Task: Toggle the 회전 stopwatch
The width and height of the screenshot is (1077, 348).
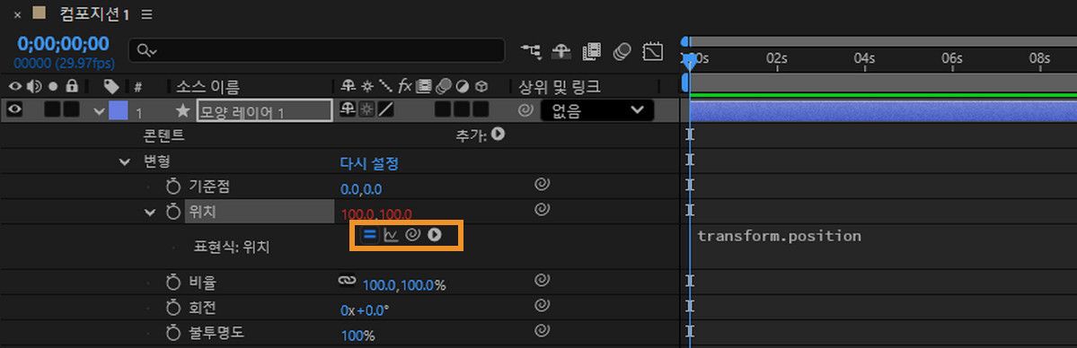Action: click(173, 308)
